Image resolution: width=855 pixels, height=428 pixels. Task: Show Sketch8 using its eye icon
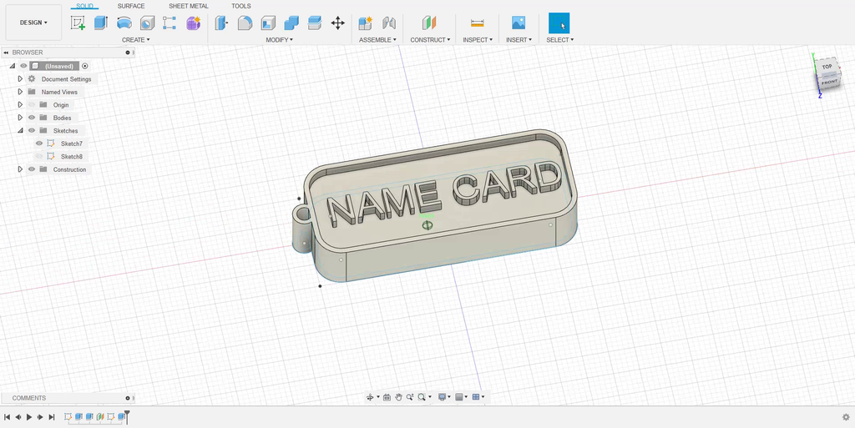[39, 157]
